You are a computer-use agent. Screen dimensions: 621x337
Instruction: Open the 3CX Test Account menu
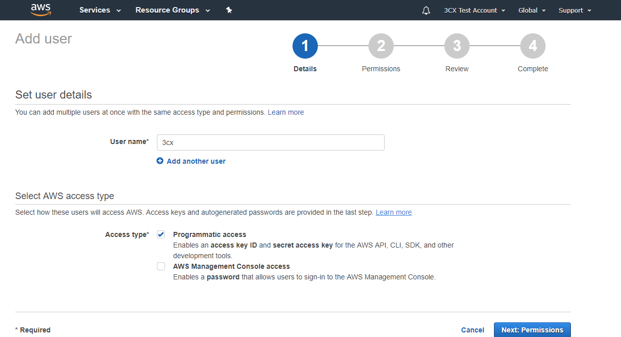[475, 10]
